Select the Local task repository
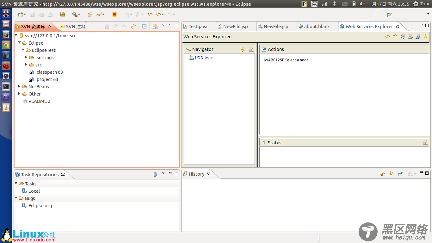The image size is (432, 243). (x=31, y=191)
